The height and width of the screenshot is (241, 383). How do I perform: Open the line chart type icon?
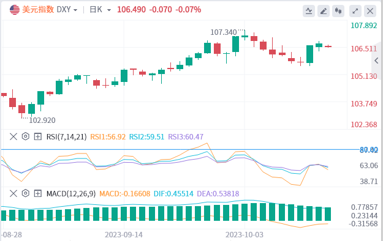pyautogui.click(x=309, y=11)
